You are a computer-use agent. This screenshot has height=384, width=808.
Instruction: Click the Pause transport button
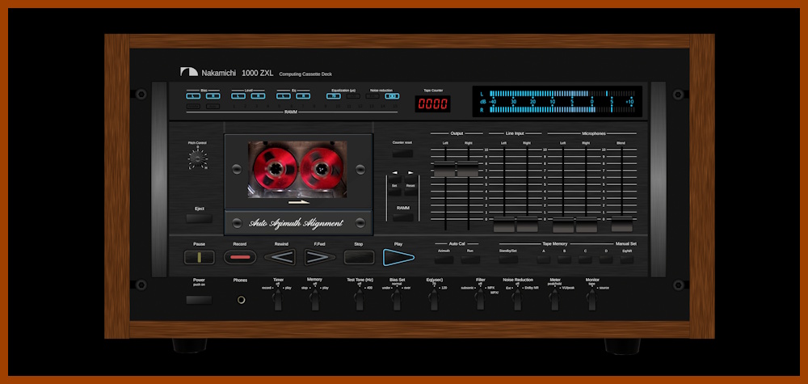pyautogui.click(x=199, y=257)
